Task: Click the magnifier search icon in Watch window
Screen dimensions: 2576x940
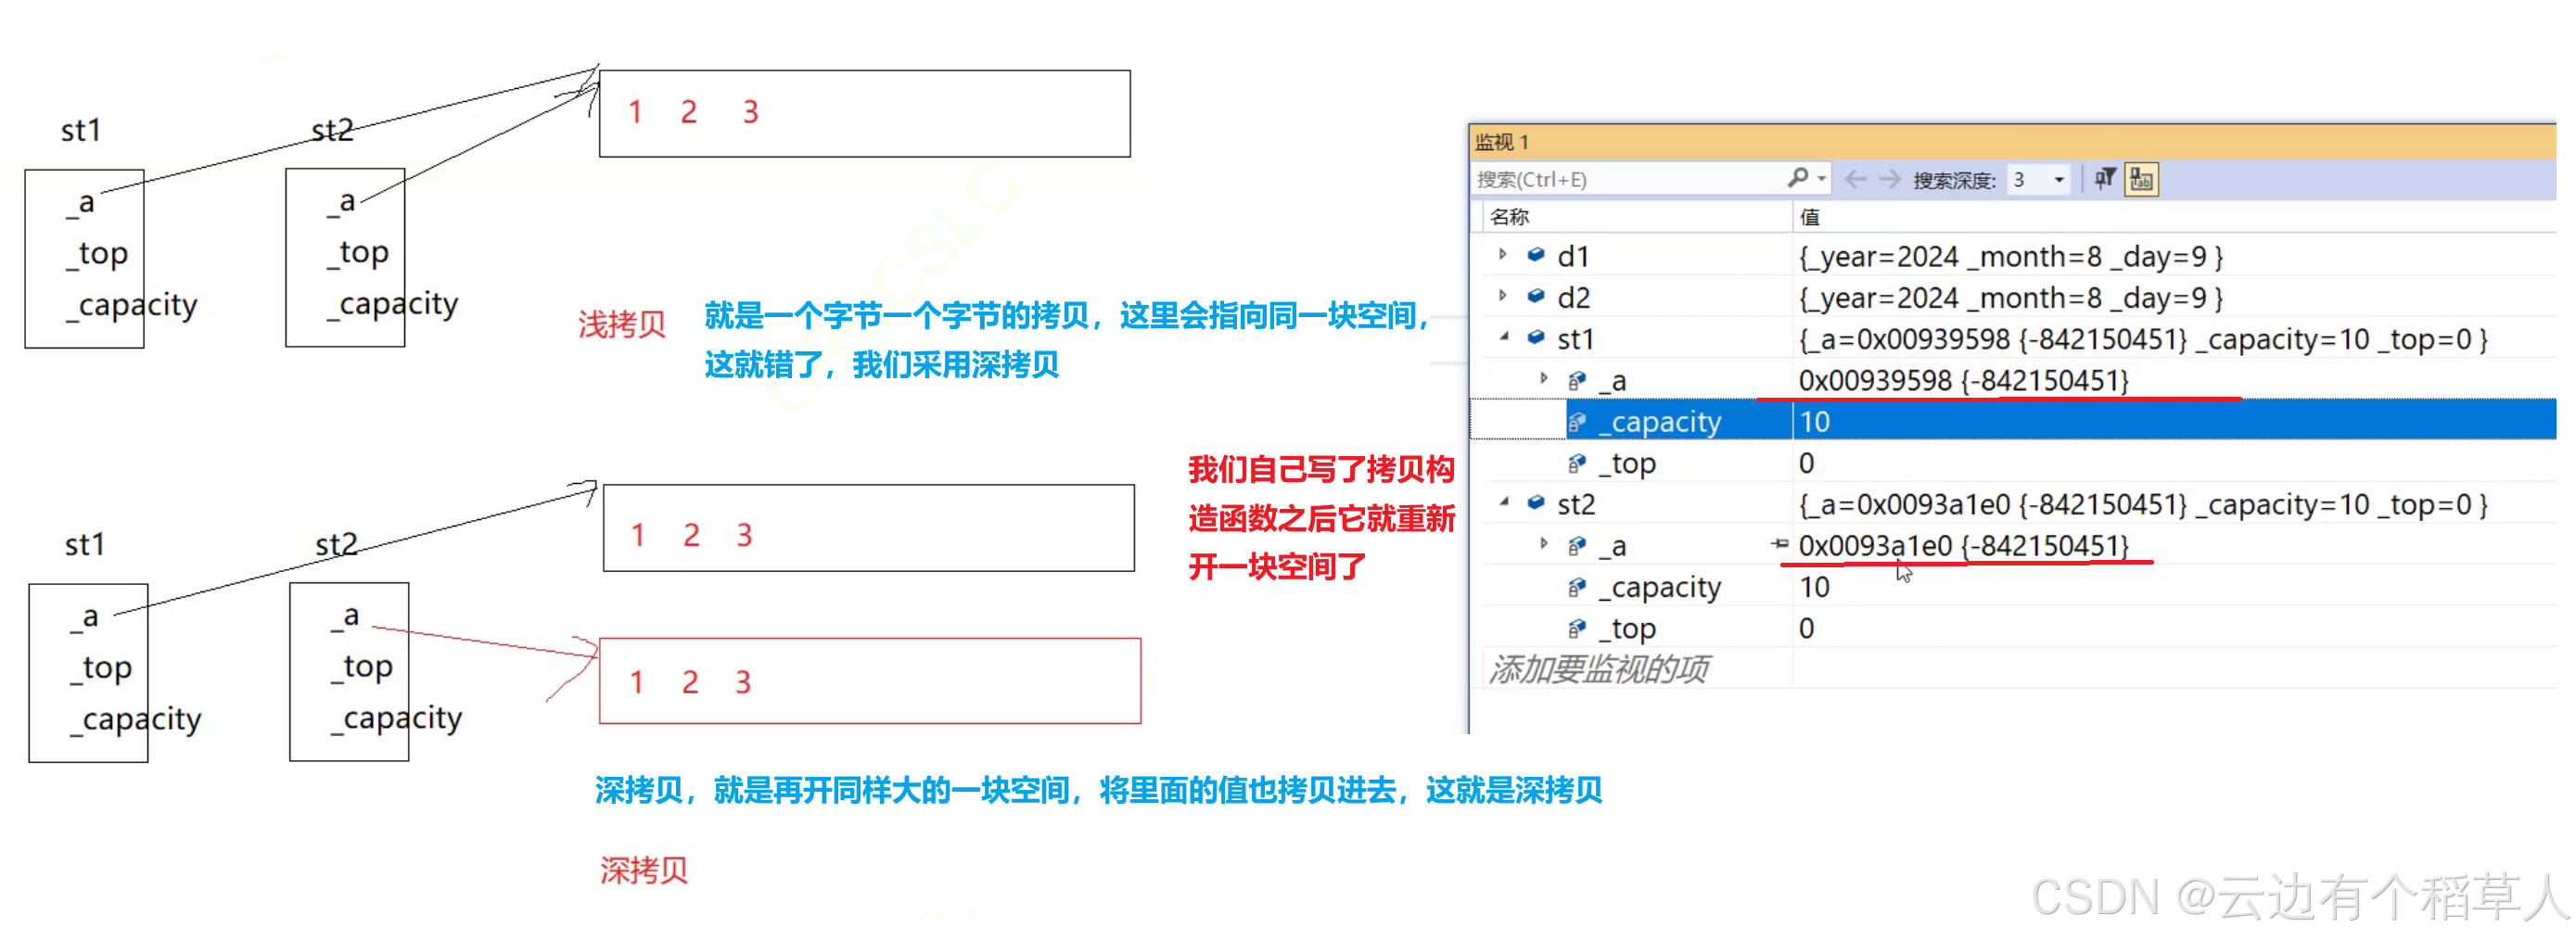Action: pos(1798,178)
